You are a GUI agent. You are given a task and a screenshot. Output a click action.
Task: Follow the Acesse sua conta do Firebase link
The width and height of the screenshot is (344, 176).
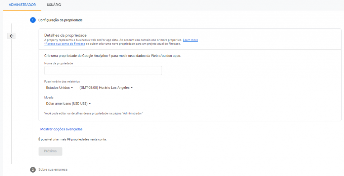tap(65, 44)
